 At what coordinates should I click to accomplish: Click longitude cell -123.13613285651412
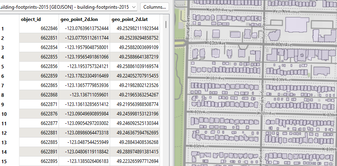click(x=84, y=104)
